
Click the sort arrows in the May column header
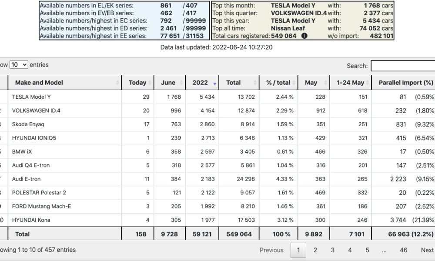pyautogui.click(x=326, y=83)
